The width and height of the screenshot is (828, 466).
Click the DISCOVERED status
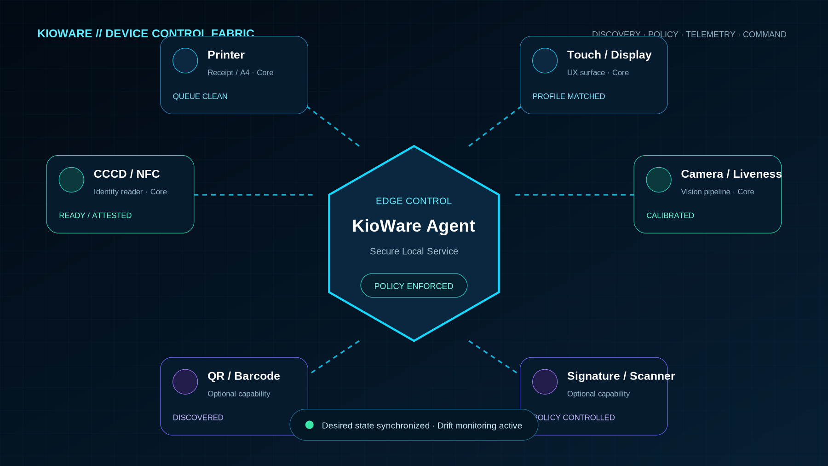click(198, 418)
